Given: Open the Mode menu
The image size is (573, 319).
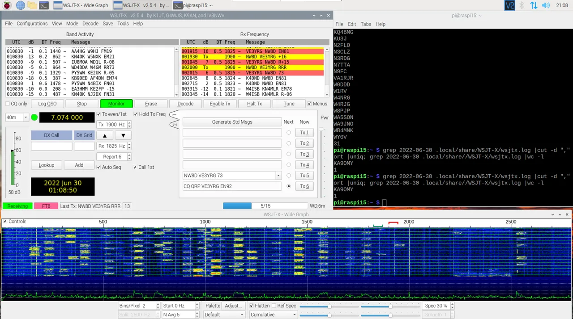Looking at the screenshot, I should coord(72,24).
